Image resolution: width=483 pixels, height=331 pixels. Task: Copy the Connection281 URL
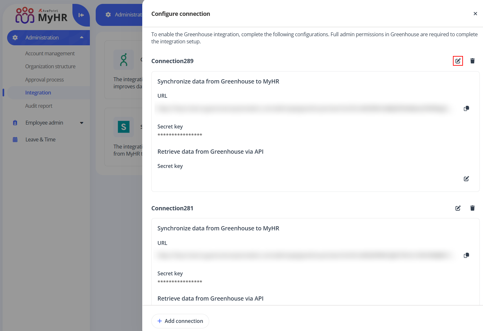tap(466, 255)
